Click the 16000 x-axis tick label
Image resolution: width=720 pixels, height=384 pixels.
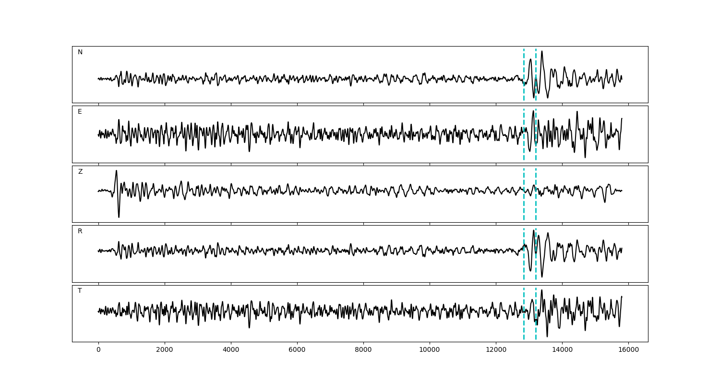click(x=628, y=350)
